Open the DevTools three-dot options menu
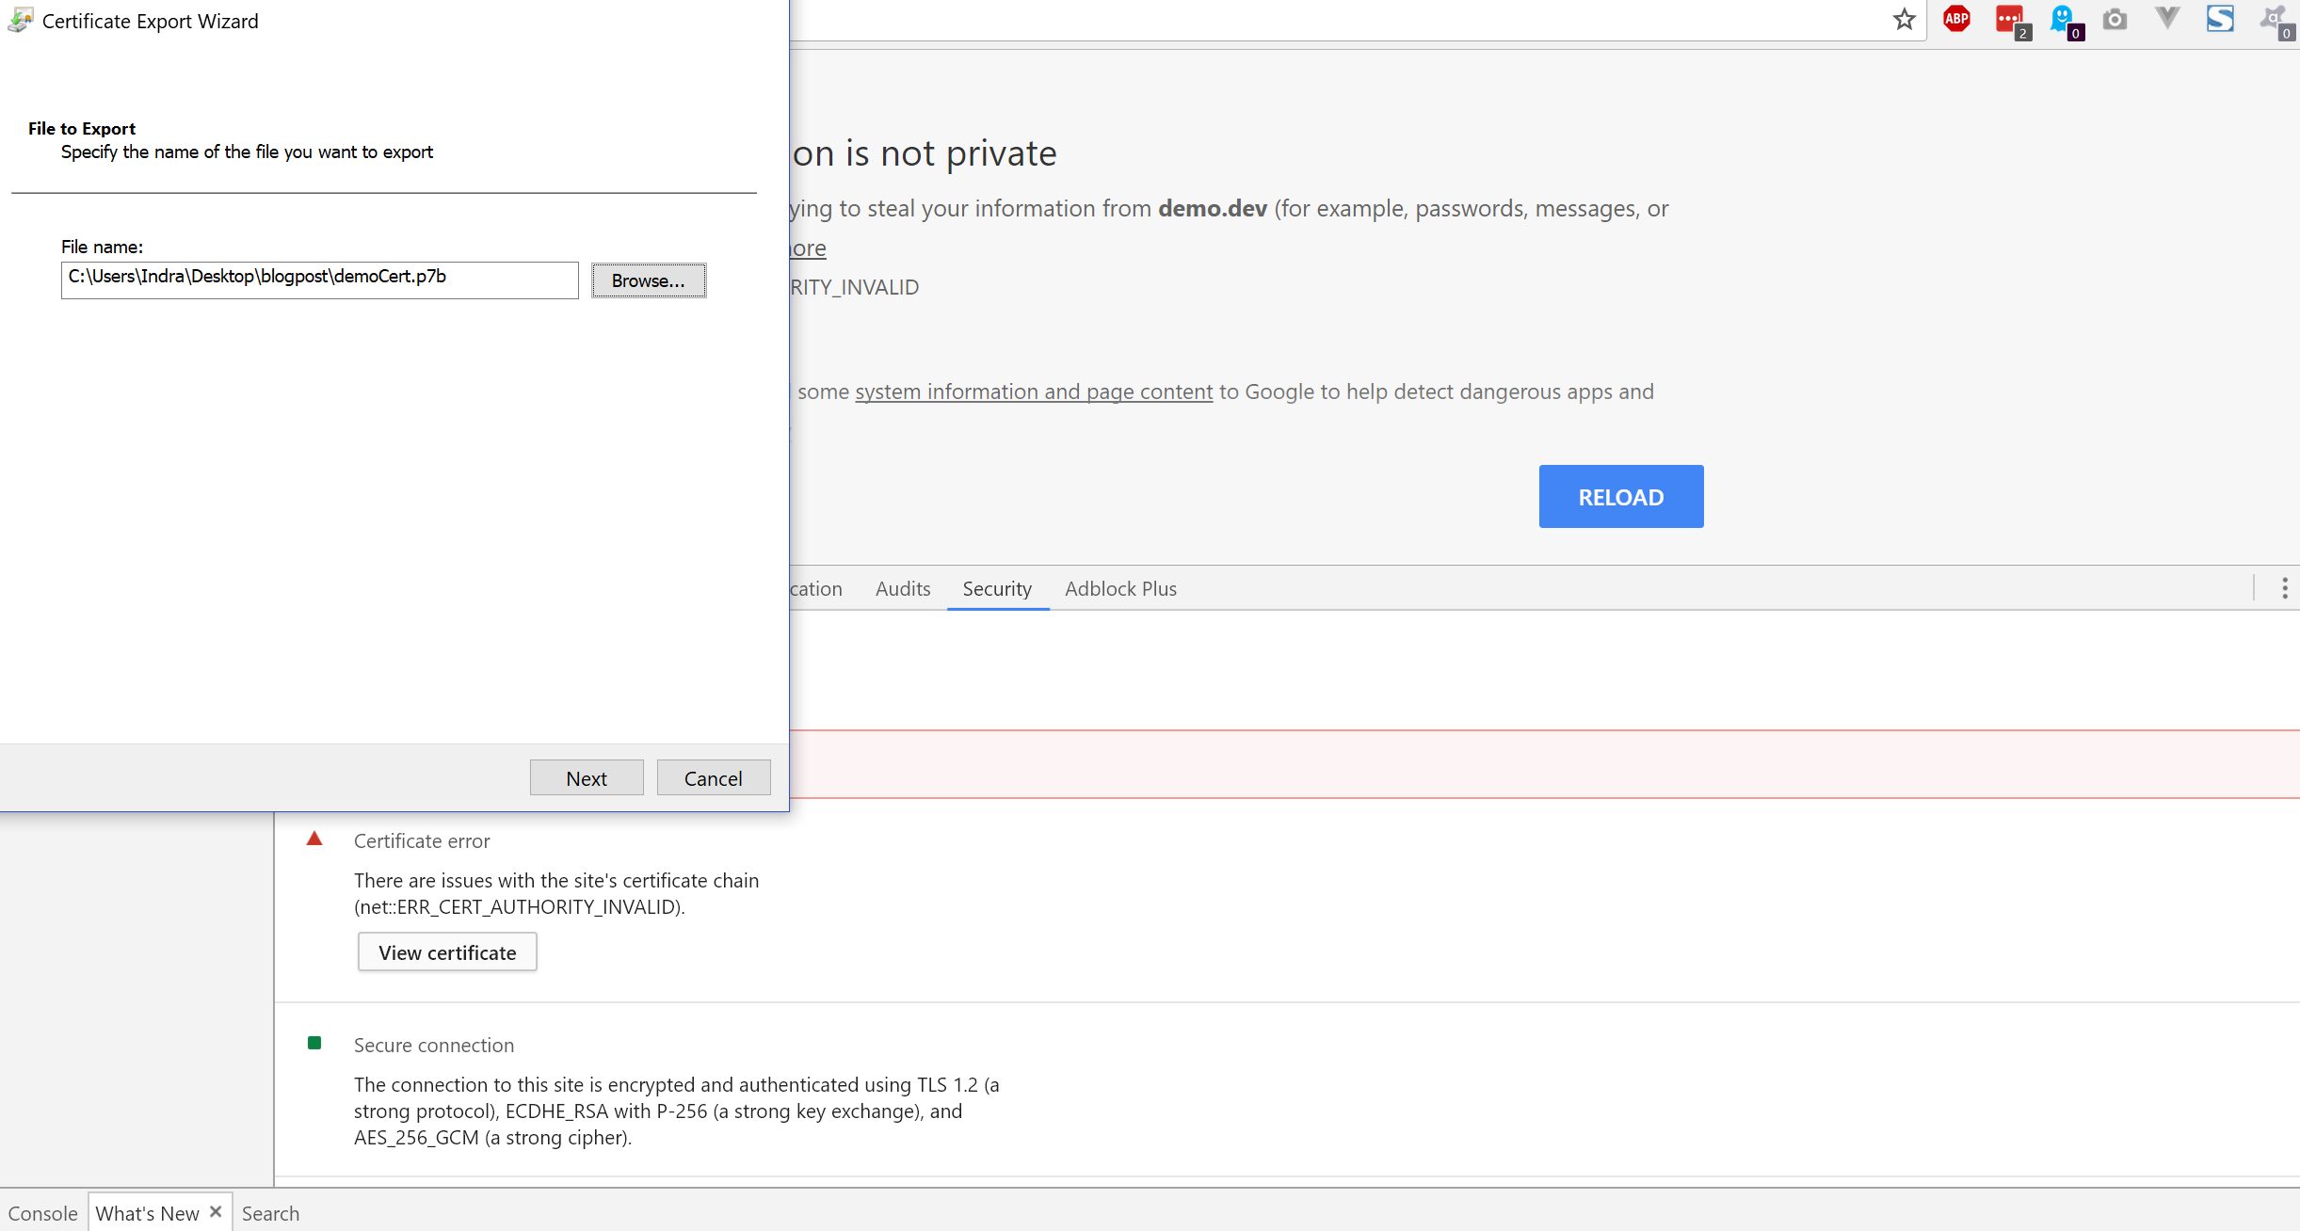 2284,588
